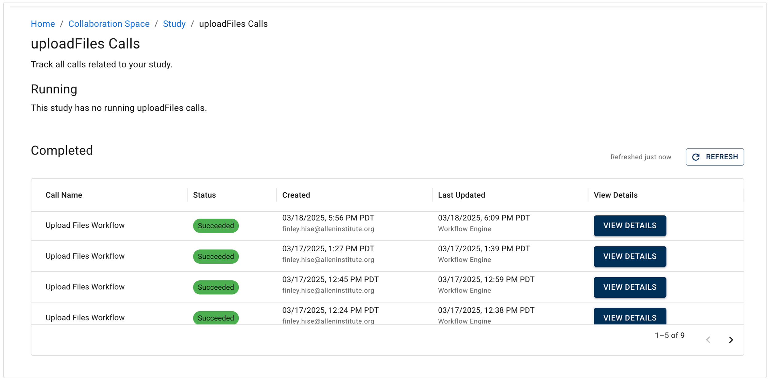Click the Succeeded badge for the 1:27 PM call
The image size is (769, 381).
[216, 257]
